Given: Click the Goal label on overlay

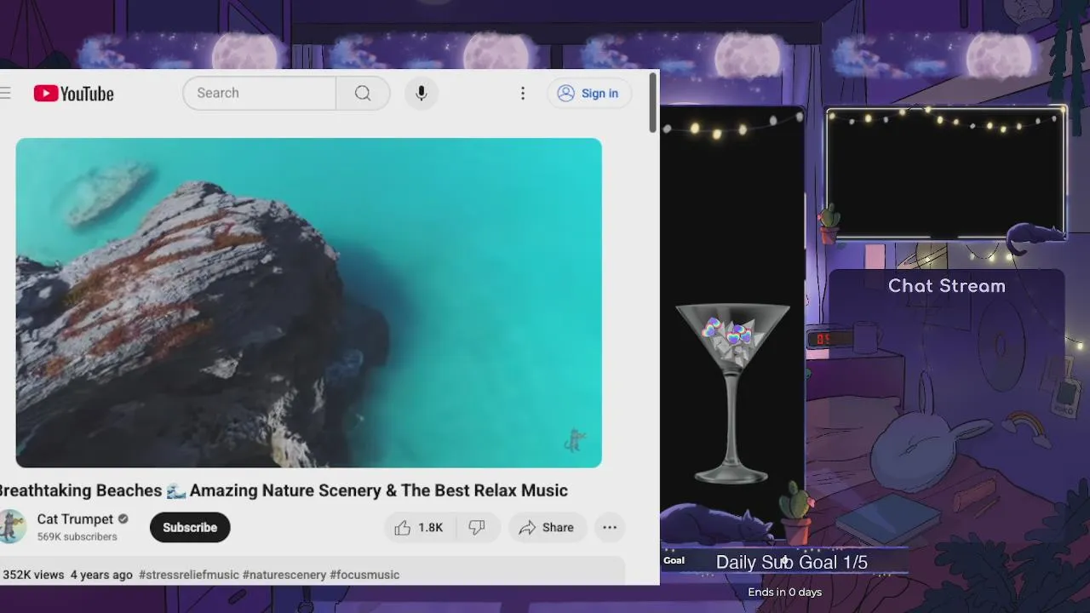Looking at the screenshot, I should [674, 560].
